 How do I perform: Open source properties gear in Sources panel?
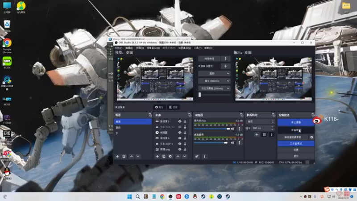pyautogui.click(x=170, y=156)
